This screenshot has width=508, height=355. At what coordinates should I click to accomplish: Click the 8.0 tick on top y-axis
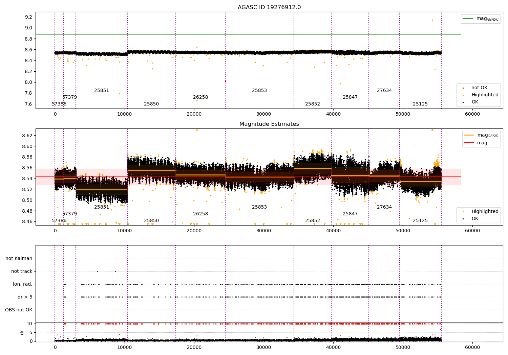point(29,82)
